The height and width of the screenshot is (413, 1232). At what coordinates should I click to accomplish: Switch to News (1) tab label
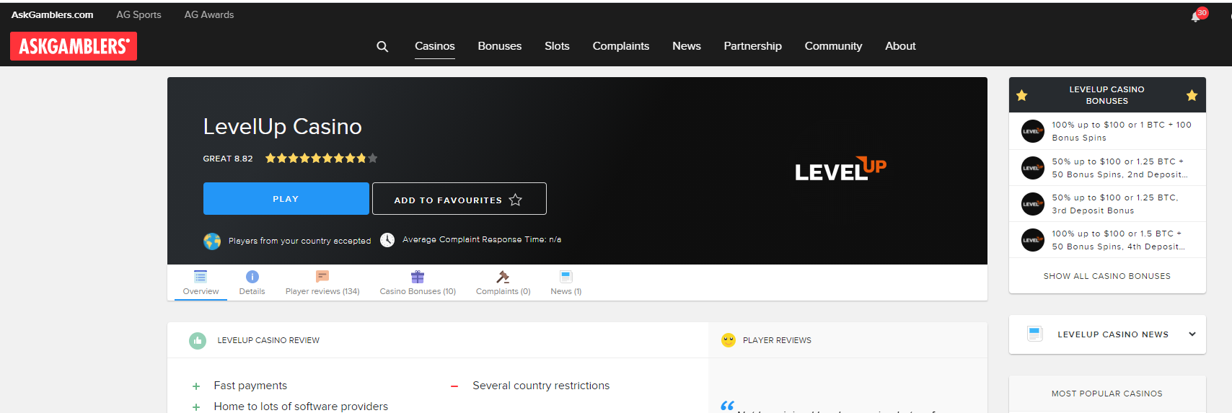coord(566,291)
